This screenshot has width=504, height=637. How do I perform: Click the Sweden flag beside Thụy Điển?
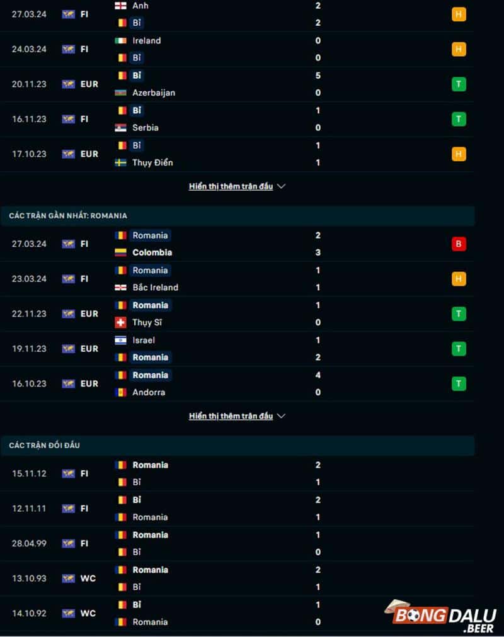(120, 162)
